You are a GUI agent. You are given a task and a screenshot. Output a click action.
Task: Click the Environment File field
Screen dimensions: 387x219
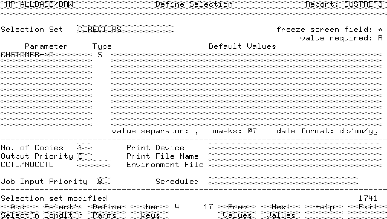(x=294, y=165)
